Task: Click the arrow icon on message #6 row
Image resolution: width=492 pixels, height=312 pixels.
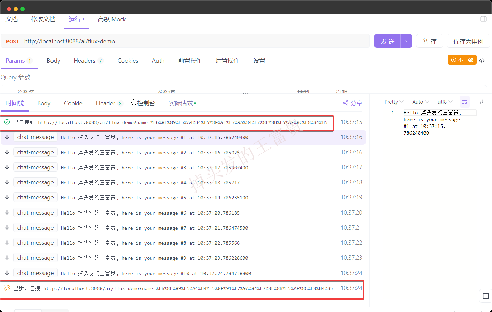Action: [7, 213]
